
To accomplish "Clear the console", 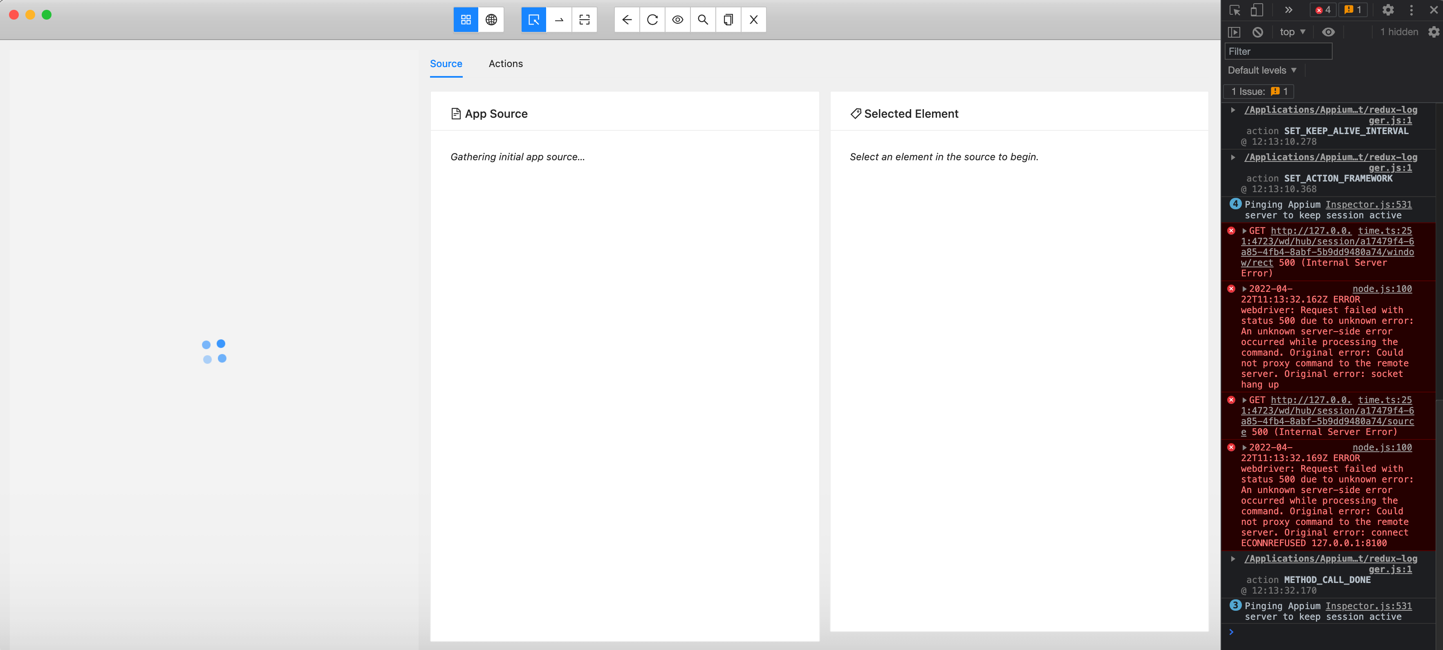I will click(x=1257, y=33).
